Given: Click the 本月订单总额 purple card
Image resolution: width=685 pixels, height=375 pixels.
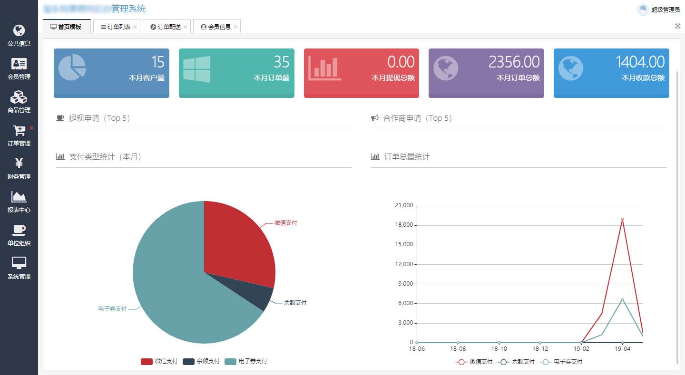Looking at the screenshot, I should point(486,73).
